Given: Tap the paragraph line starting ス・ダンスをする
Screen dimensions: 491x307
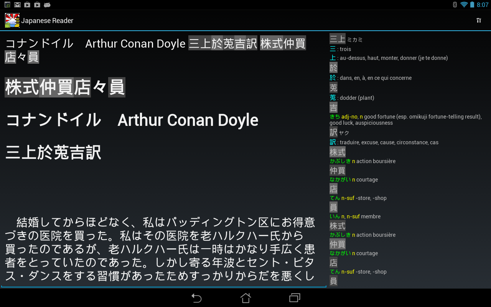Looking at the screenshot, I should click(x=160, y=276).
